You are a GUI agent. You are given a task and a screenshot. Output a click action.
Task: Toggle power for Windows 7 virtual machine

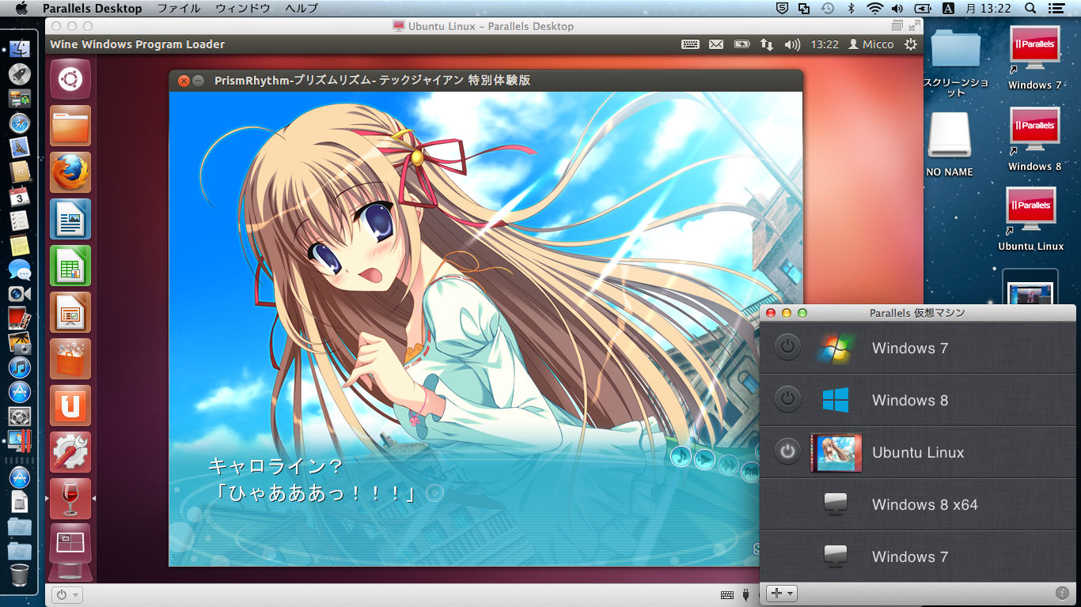pos(787,347)
